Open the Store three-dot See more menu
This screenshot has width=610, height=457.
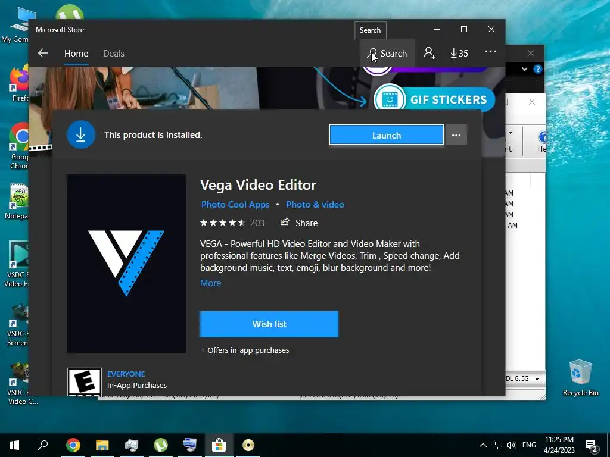click(x=491, y=51)
